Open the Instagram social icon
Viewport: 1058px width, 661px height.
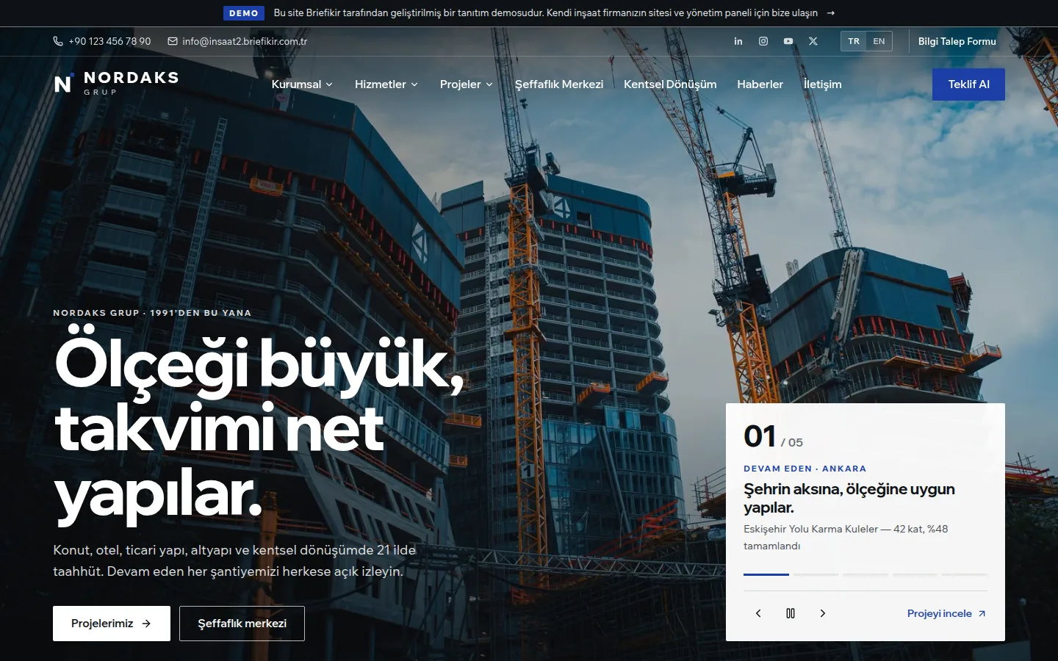point(763,41)
